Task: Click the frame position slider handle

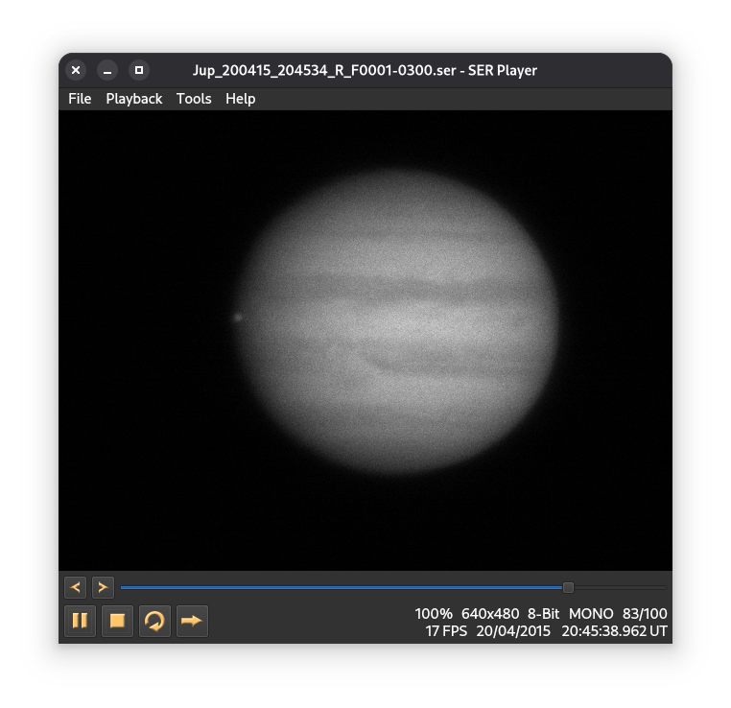Action: (568, 588)
